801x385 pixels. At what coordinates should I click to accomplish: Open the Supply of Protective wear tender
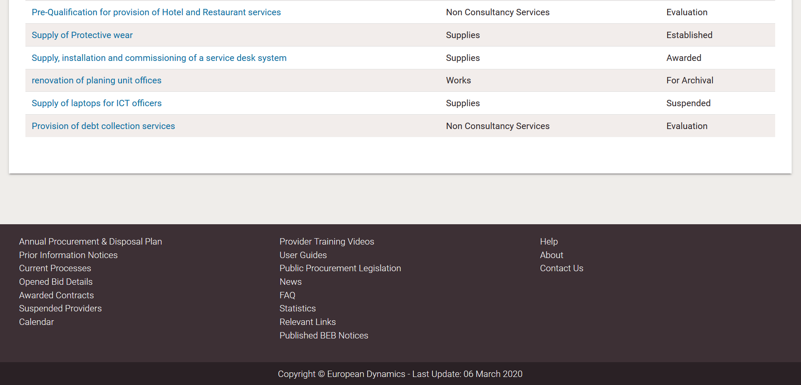(x=82, y=35)
